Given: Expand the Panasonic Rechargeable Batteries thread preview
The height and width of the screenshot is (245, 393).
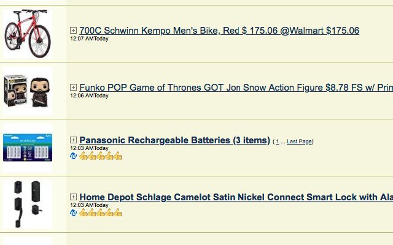Looking at the screenshot, I should [x=73, y=140].
